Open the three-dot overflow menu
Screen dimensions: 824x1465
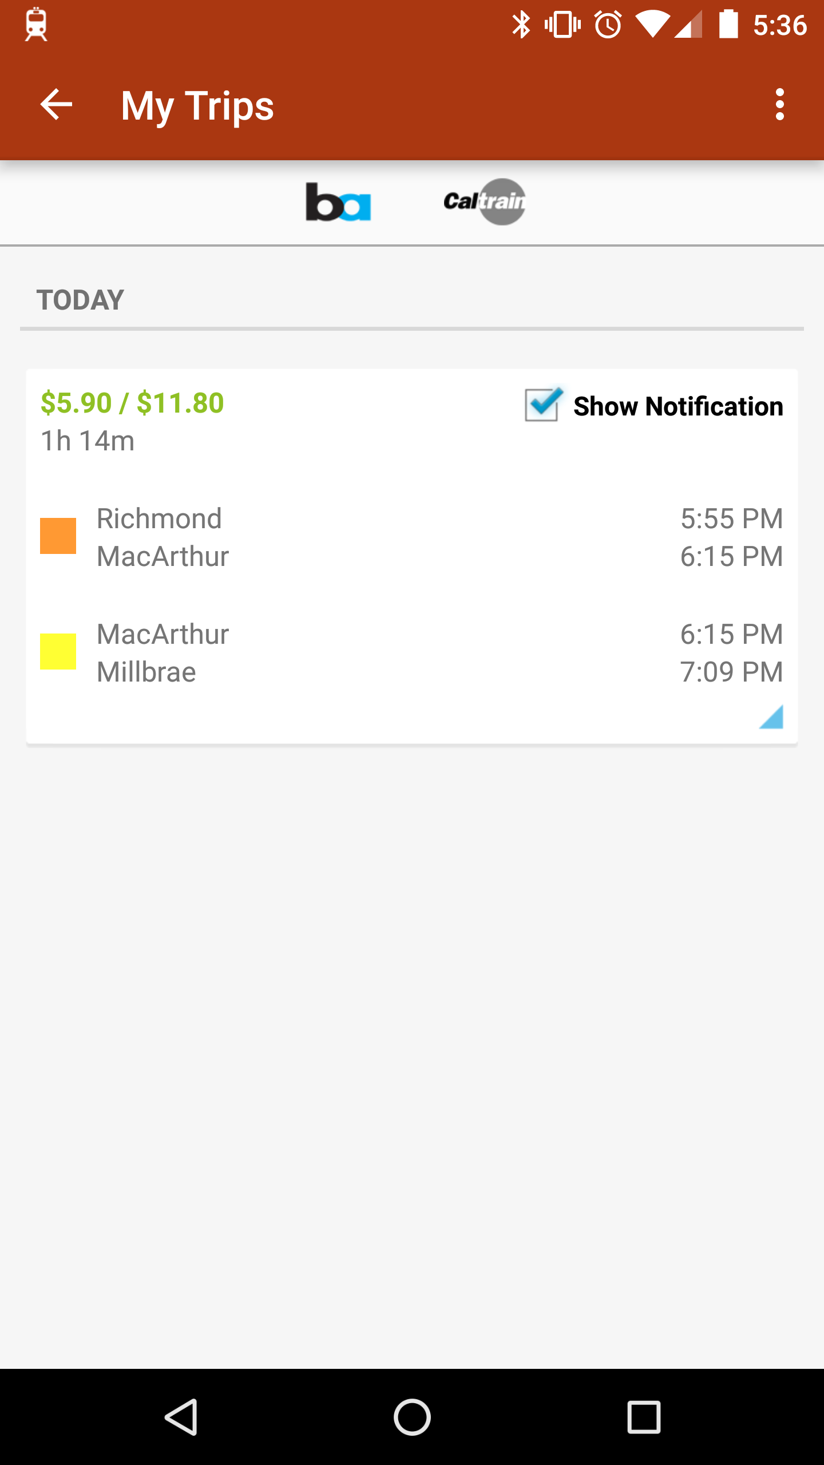tap(779, 105)
